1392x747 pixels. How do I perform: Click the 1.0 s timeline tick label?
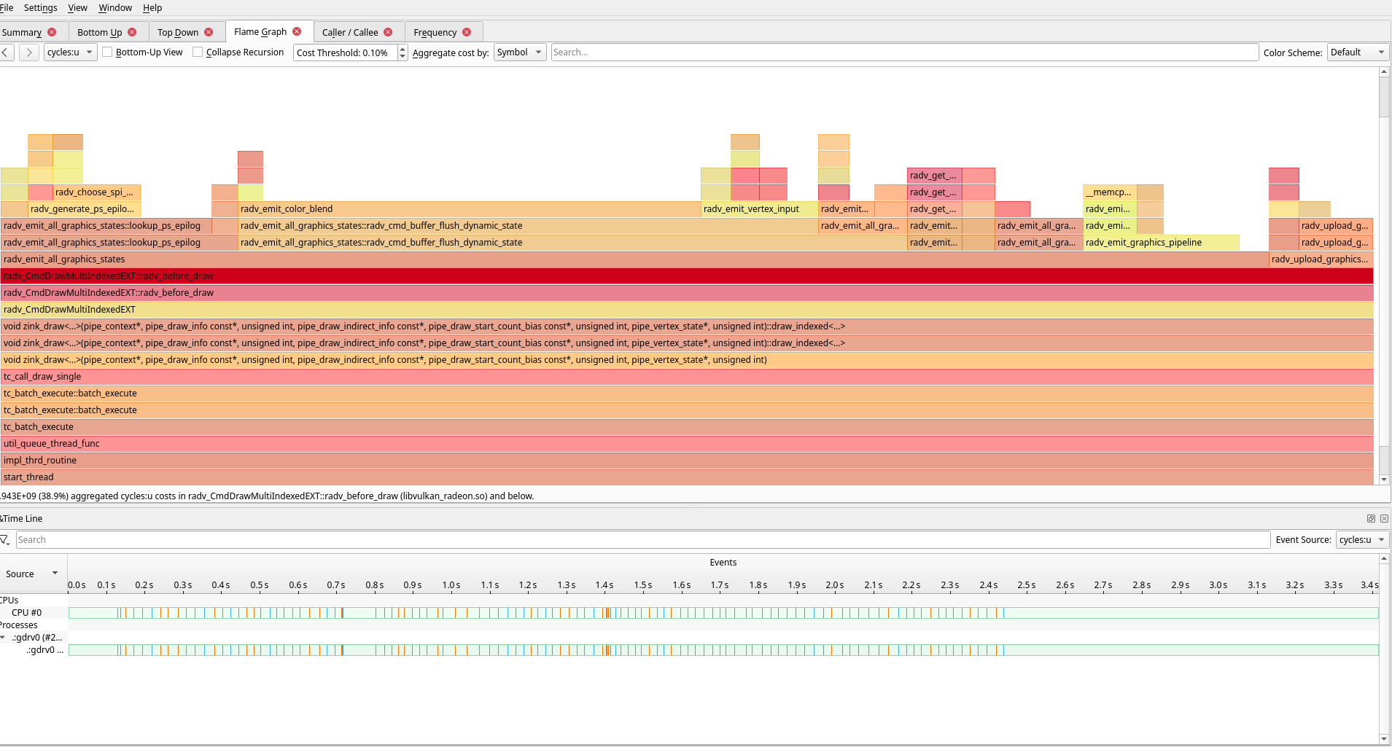click(x=451, y=585)
